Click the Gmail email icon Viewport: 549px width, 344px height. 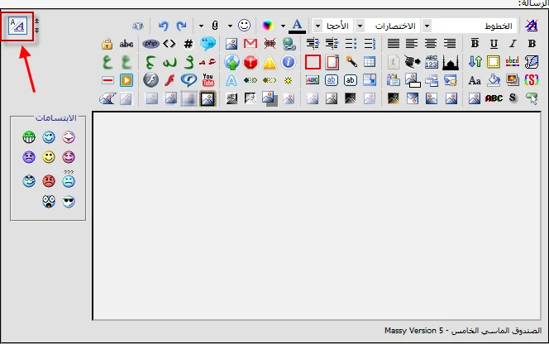click(x=251, y=44)
